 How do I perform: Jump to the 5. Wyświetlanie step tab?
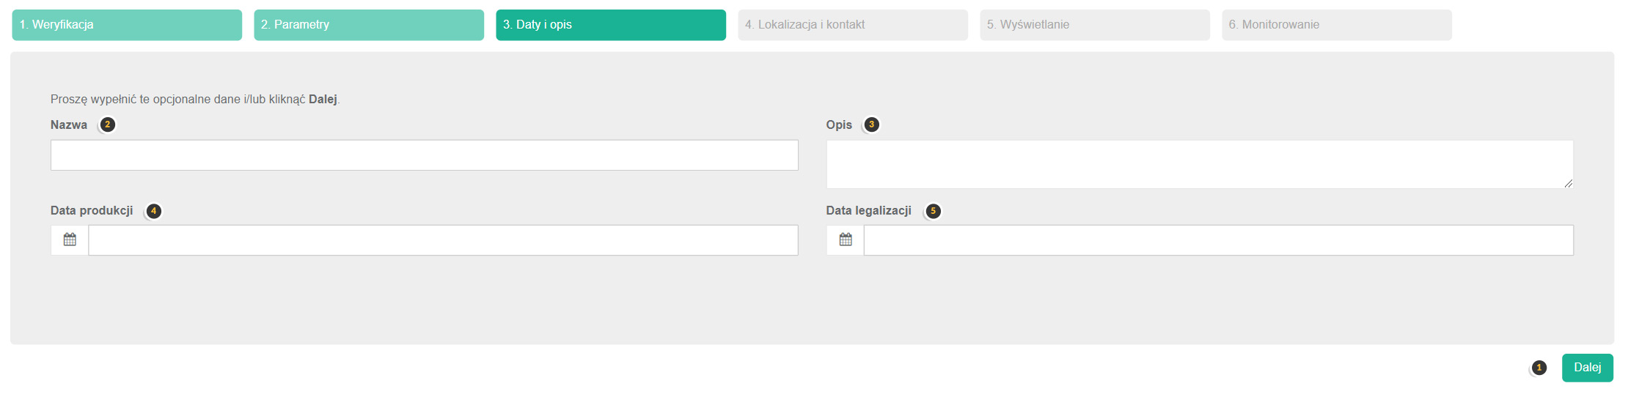(x=1095, y=25)
